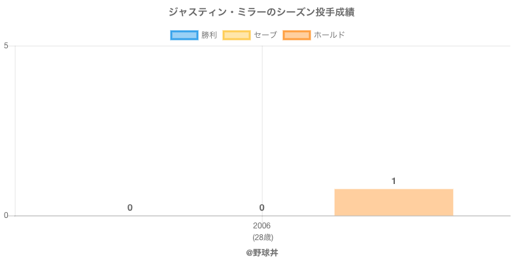Toggle the yellow セーブ legend swatch
The width and height of the screenshot is (523, 261).
[237, 35]
